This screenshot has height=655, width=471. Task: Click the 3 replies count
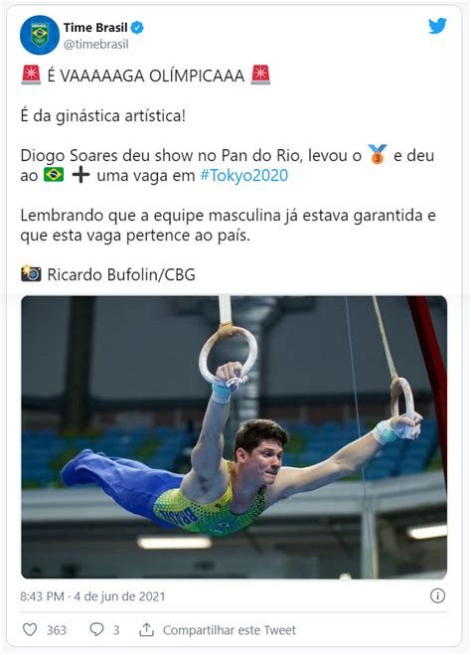coord(116,630)
